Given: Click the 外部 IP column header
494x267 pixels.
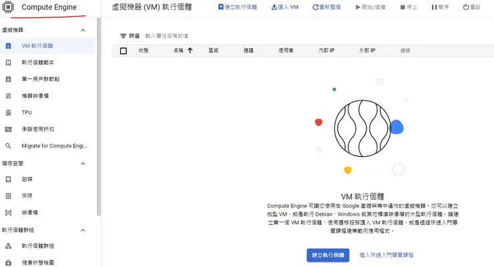Looking at the screenshot, I should click(367, 50).
